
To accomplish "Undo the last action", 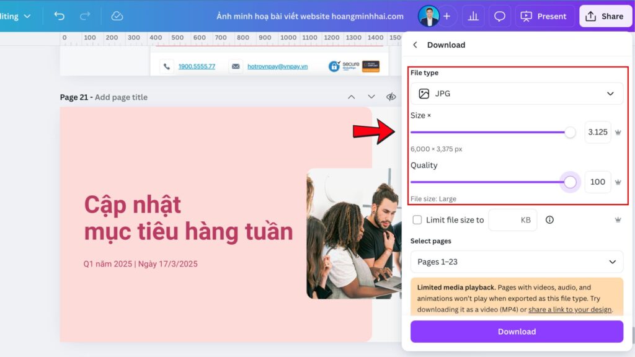I will (x=59, y=16).
